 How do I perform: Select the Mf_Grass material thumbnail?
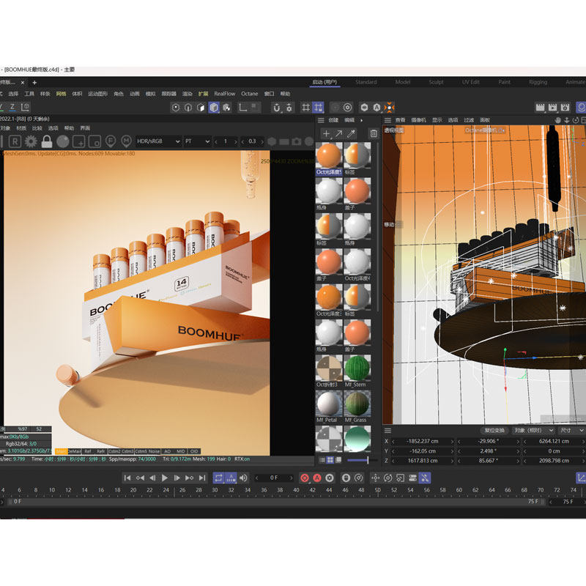[357, 404]
